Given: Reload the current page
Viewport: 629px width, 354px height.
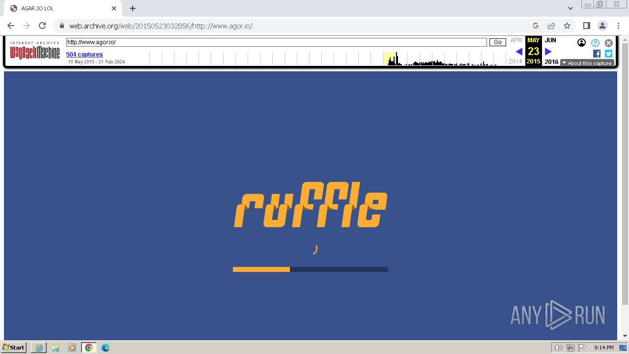Looking at the screenshot, I should (x=42, y=26).
